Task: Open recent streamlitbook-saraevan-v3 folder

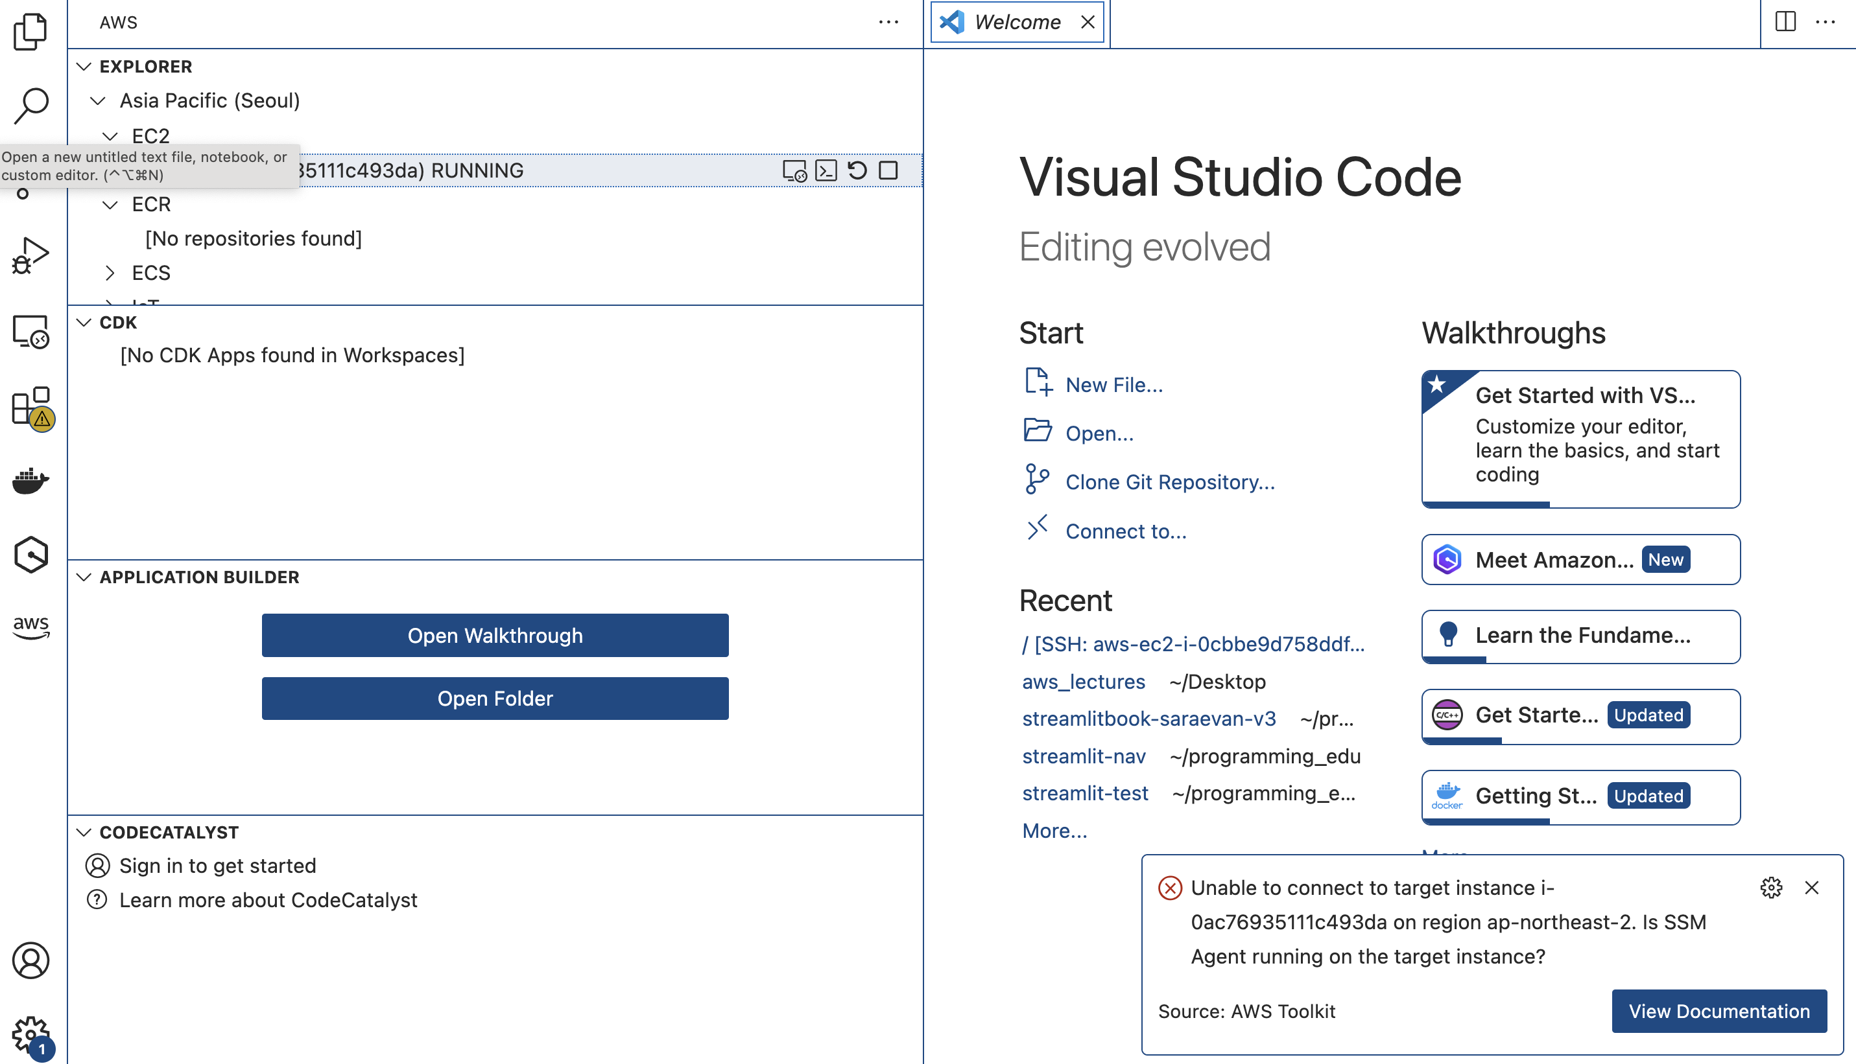Action: tap(1149, 719)
